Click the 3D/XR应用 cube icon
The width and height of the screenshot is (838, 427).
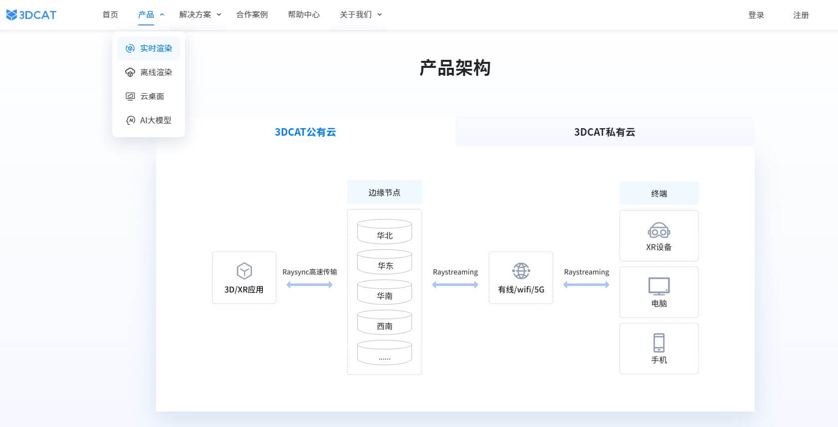[x=244, y=271]
